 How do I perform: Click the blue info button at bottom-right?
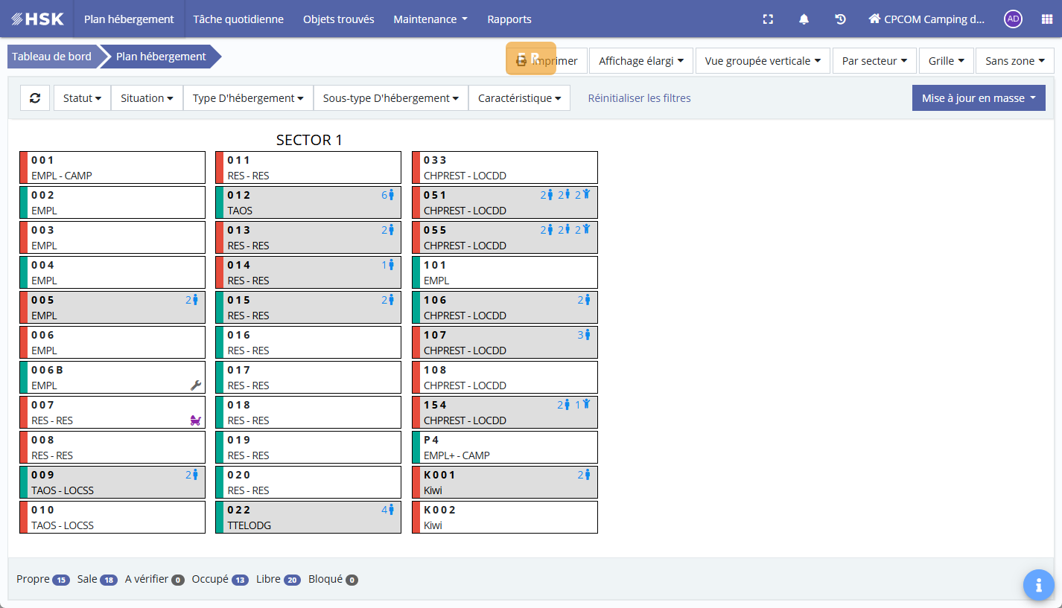tap(1038, 585)
